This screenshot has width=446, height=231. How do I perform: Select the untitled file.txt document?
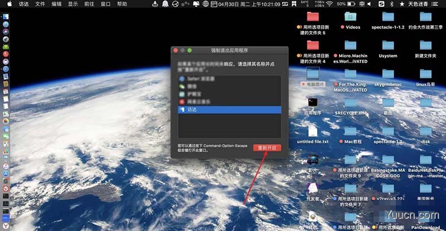(313, 134)
